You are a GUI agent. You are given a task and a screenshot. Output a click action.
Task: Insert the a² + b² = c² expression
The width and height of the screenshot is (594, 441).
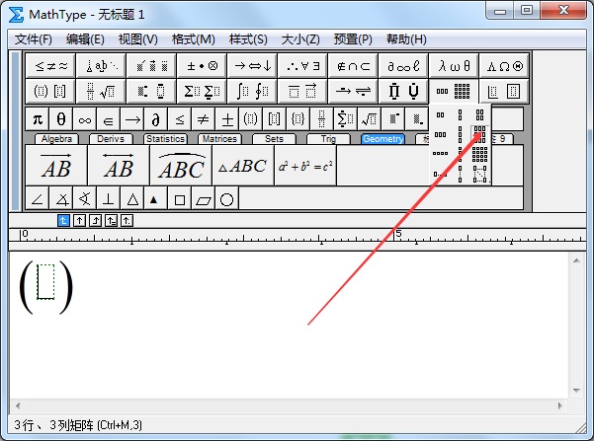click(304, 167)
